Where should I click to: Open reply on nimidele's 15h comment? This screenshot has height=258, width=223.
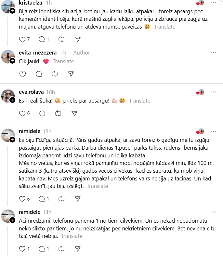[x=42, y=199]
